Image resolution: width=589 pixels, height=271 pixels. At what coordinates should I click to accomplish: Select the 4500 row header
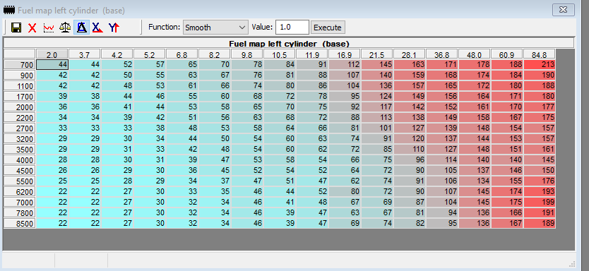[x=20, y=171]
